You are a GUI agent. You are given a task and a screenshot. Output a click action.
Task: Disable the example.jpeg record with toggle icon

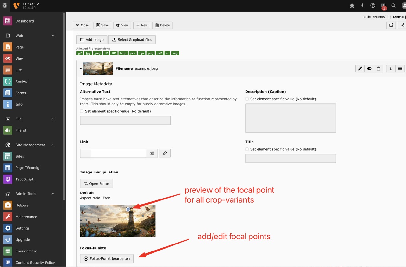pyautogui.click(x=369, y=68)
